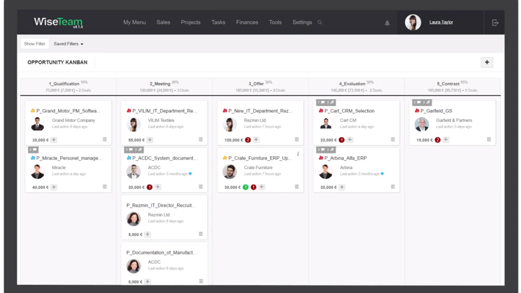The height and width of the screenshot is (293, 521).
Task: Open the Tools menu
Action: pos(275,22)
